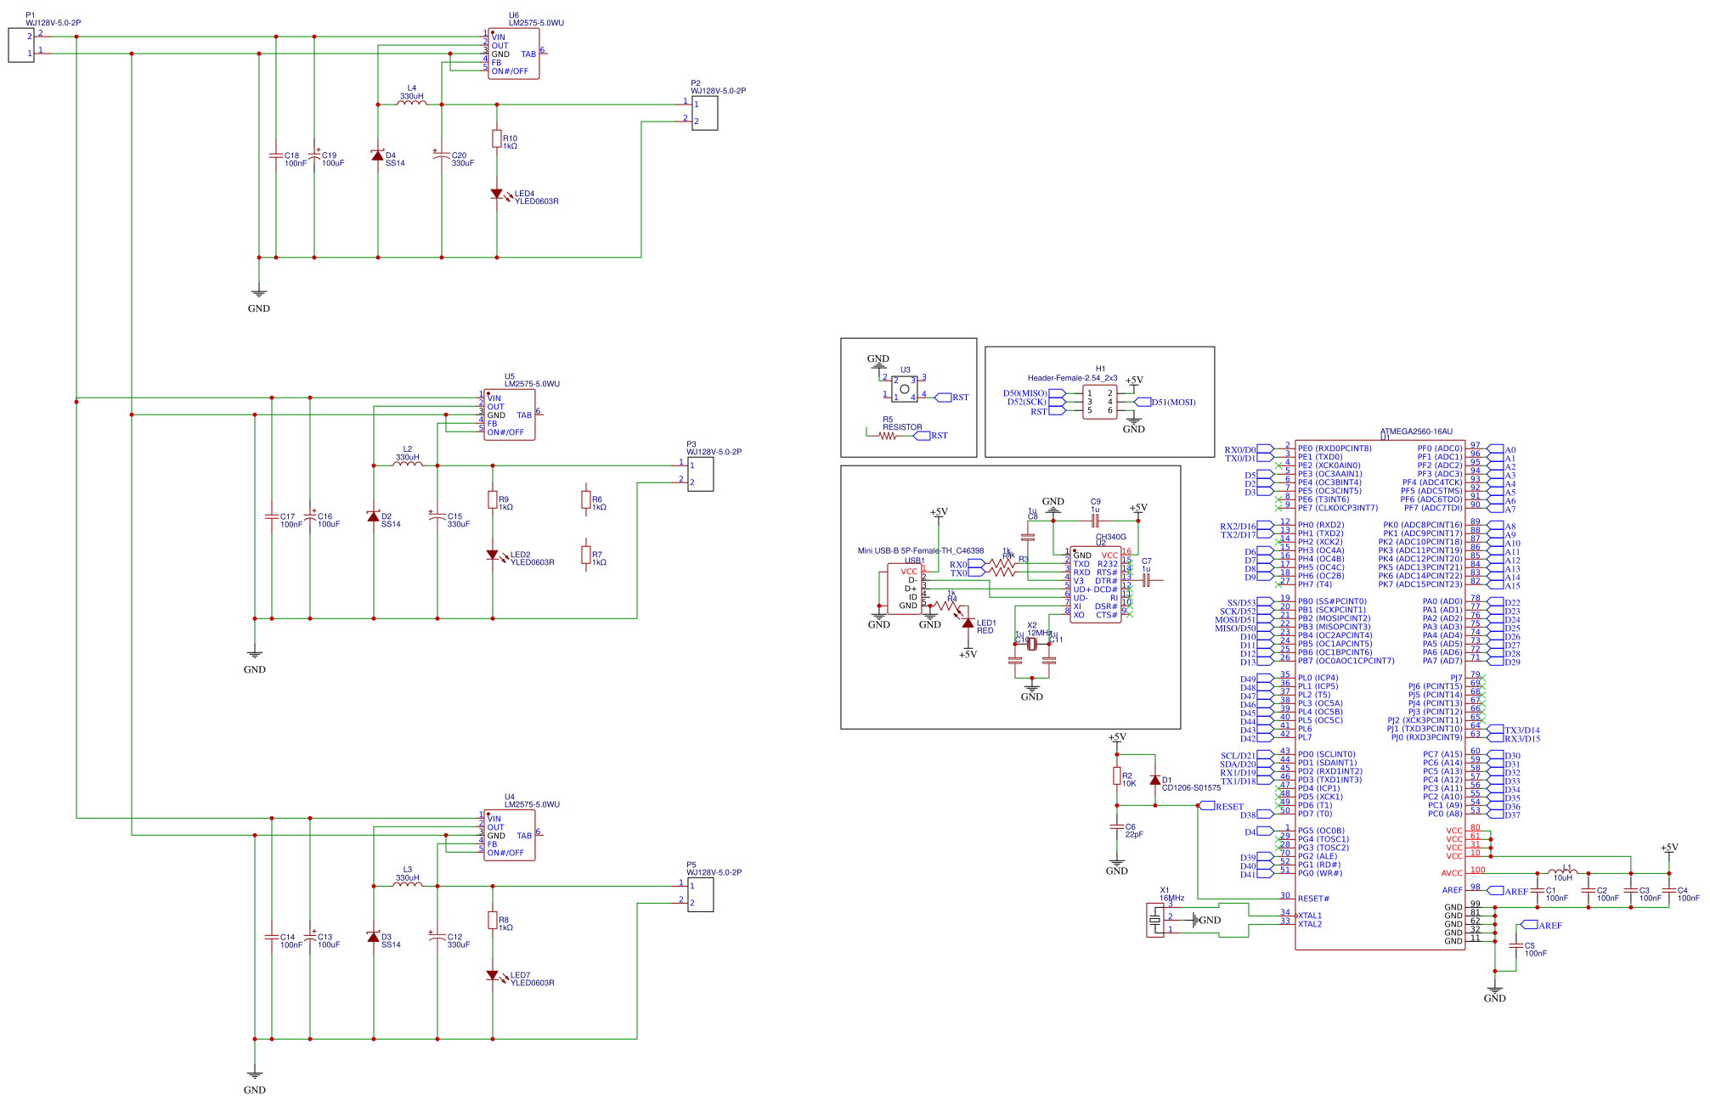Click resistor R10 1kΩ
1710x1105 pixels.
tap(495, 139)
